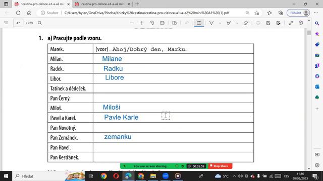Open Outlook from the sidebar
Viewport: 323px width, 181px height.
pyautogui.click(x=317, y=86)
